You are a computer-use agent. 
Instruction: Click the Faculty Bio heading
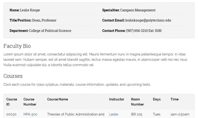pos(17,46)
